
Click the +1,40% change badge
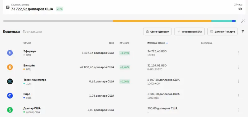pyautogui.click(x=125, y=67)
